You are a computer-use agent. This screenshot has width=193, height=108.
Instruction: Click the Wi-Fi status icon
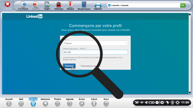click(142, 102)
